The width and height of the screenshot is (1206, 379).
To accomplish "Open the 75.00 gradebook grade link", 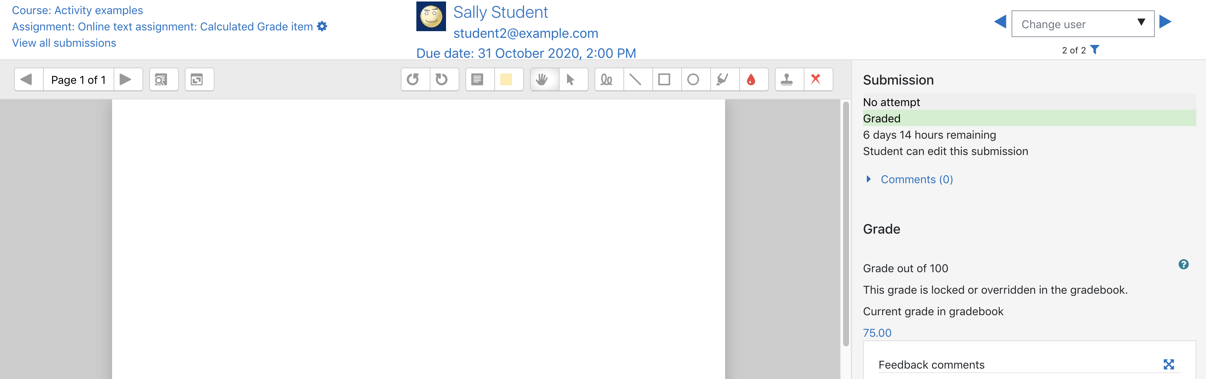I will click(877, 333).
